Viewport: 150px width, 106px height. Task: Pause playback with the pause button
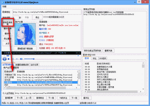point(4,59)
